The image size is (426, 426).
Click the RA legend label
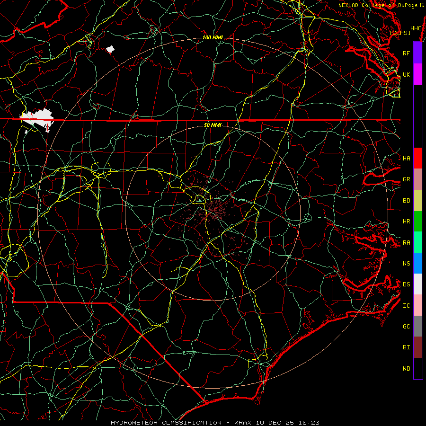tap(407, 243)
